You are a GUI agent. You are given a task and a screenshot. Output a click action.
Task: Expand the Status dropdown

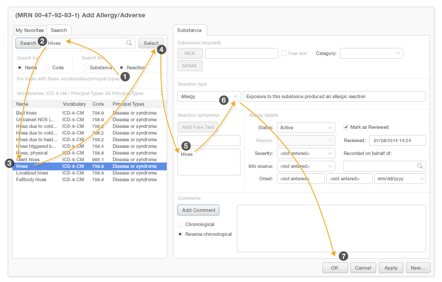click(x=306, y=127)
